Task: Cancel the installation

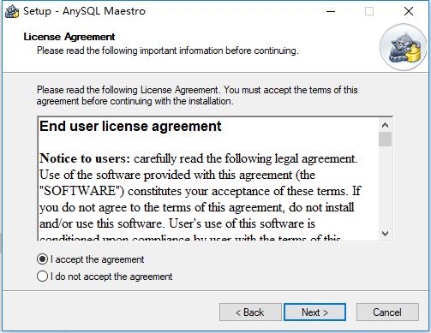Action: [x=387, y=312]
